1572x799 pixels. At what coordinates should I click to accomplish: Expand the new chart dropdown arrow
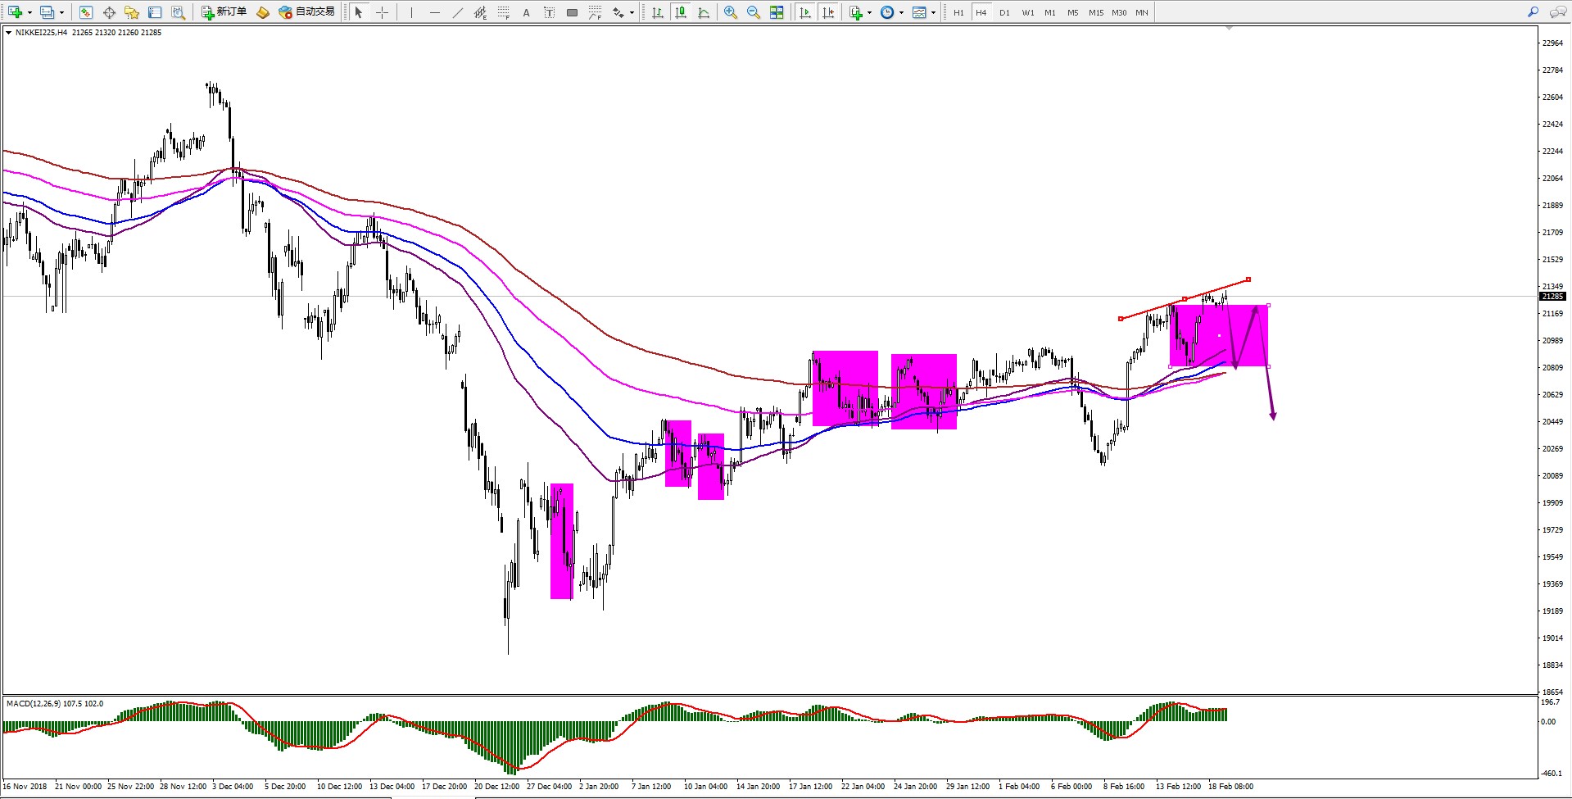pos(29,12)
